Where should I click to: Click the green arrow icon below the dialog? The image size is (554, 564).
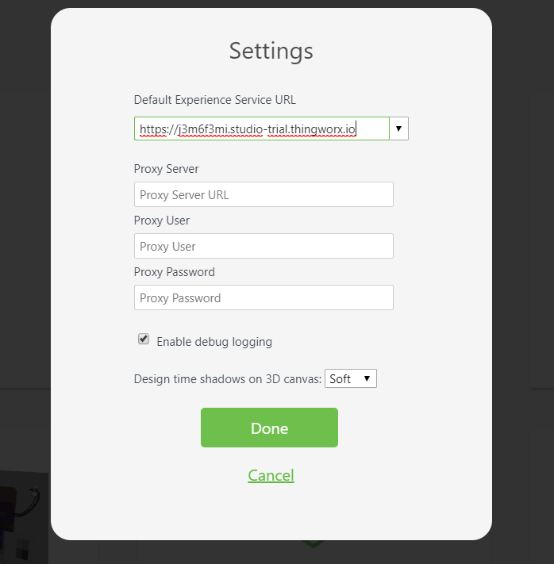(314, 544)
